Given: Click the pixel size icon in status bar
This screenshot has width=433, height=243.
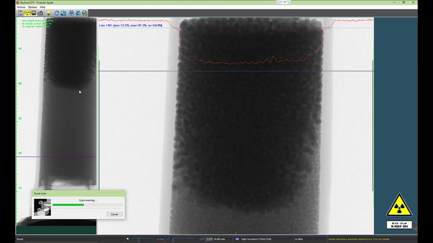Looking at the screenshot, I should [128, 239].
